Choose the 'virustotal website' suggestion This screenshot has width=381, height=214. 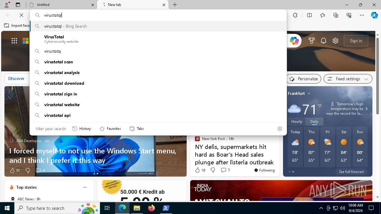[158, 105]
